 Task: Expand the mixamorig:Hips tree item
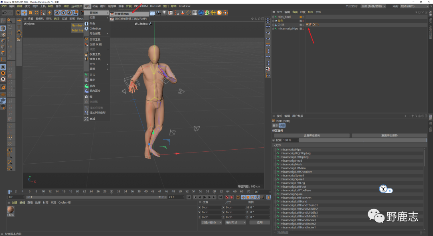tap(274, 29)
